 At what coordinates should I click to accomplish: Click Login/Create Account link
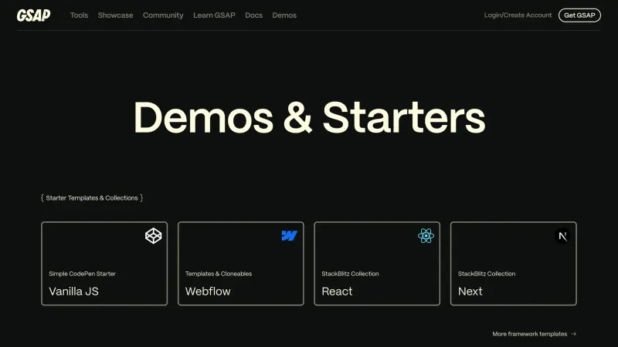point(518,15)
